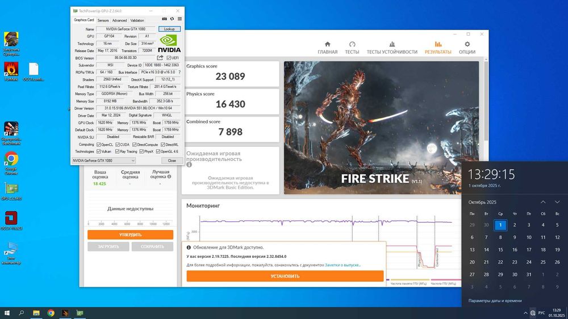Viewport: 568px width, 319px height.
Task: Open OCCT 11.0.23 desktop icon
Action: pyautogui.click(x=11, y=221)
